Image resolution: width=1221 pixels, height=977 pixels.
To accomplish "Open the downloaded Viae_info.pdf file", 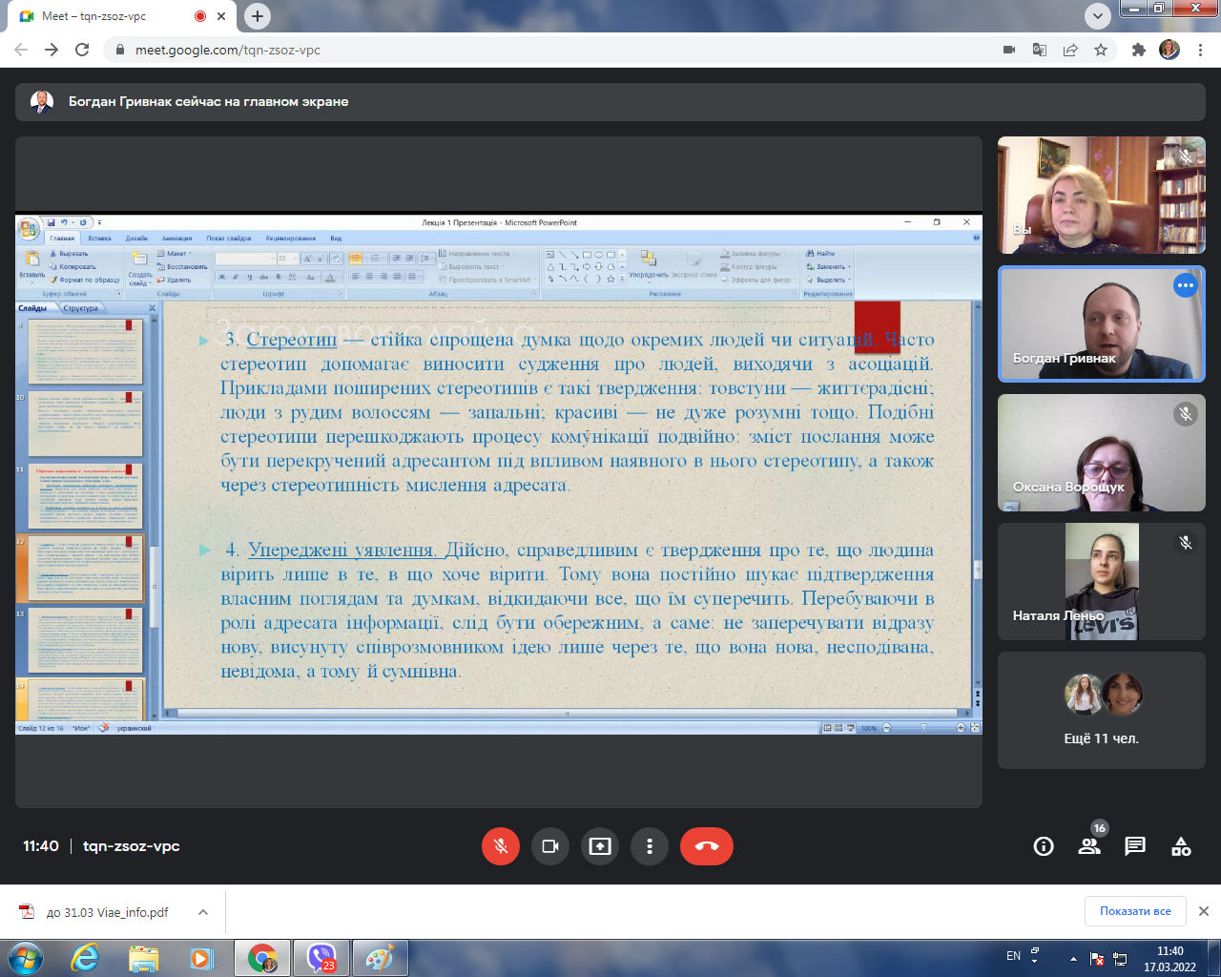I will (x=105, y=912).
